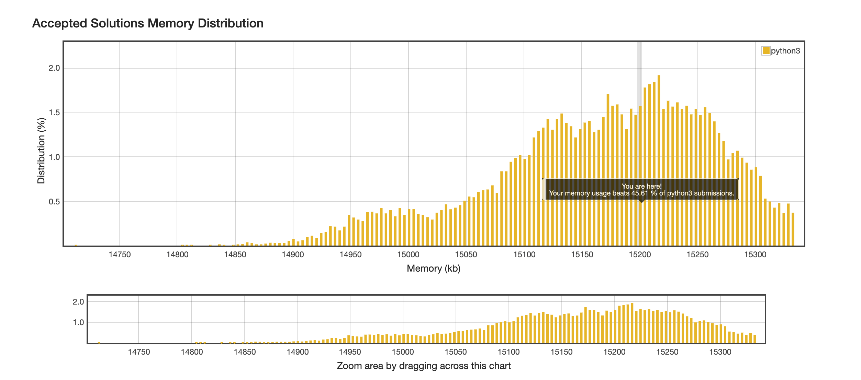Click the tiny leftmost bar before 14750
The image size is (861, 380).
point(76,245)
